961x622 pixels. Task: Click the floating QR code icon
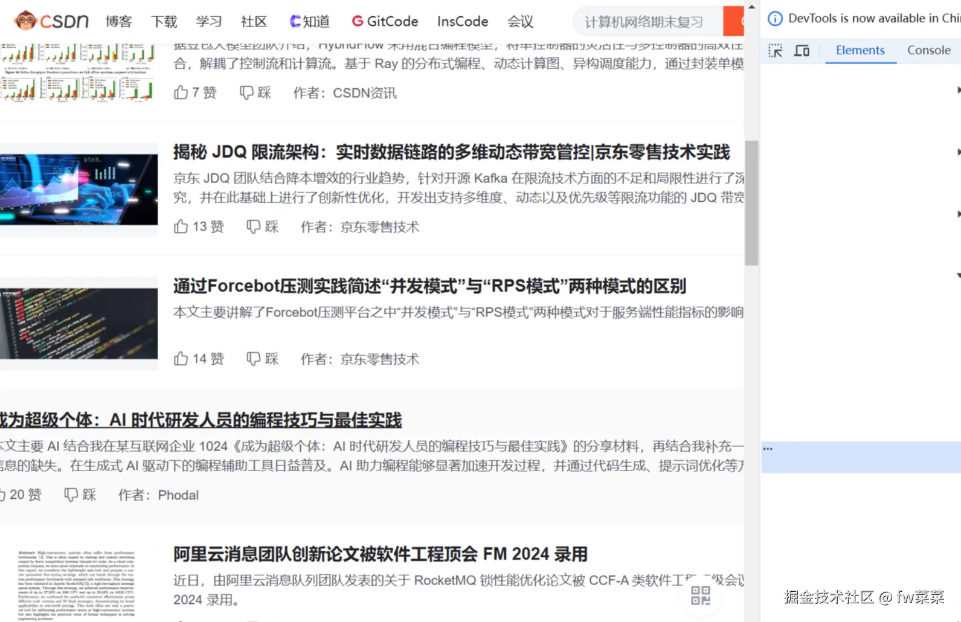[x=701, y=595]
